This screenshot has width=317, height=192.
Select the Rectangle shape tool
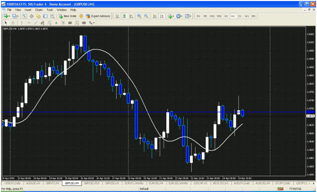pyautogui.click(x=70, y=23)
